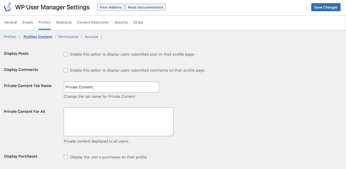Image resolution: width=346 pixels, height=169 pixels.
Task: Click the View Addons button
Action: pyautogui.click(x=111, y=7)
